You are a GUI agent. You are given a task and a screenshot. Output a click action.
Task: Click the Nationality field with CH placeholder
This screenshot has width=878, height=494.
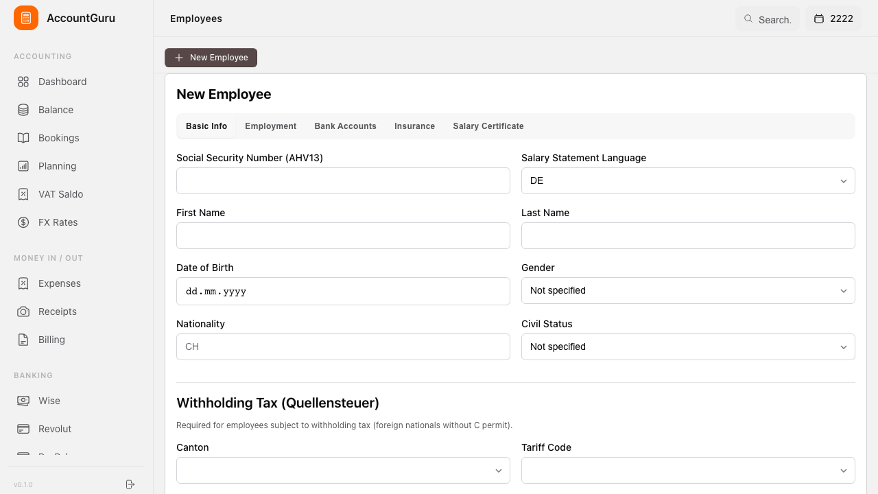(343, 346)
